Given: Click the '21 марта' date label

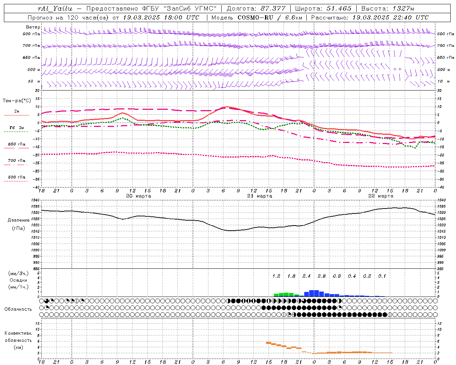Looking at the screenshot, I should pyautogui.click(x=260, y=196).
